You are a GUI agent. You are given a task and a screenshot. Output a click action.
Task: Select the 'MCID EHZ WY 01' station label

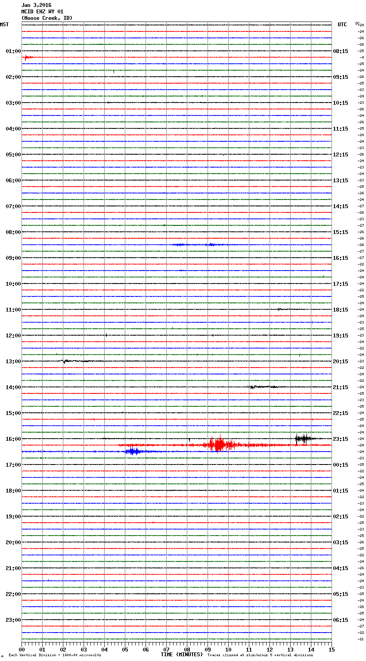[x=42, y=12]
